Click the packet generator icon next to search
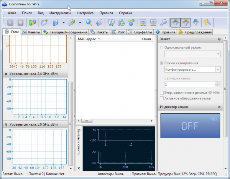The width and height of the screenshot is (230, 179). tap(99, 23)
